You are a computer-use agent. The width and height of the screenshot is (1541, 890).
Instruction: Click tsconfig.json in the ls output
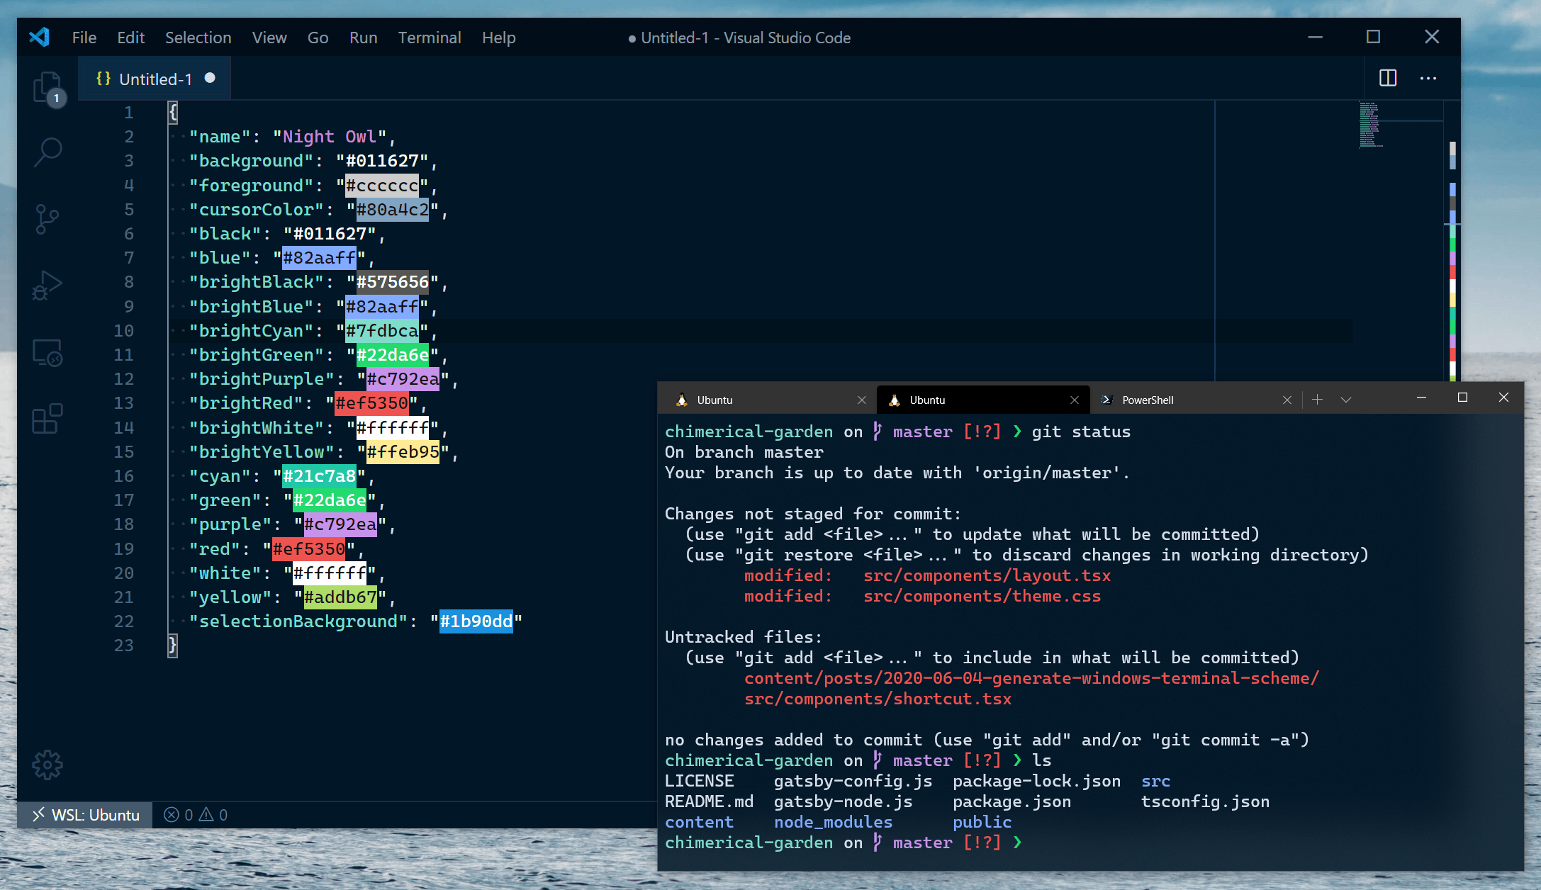[1205, 801]
